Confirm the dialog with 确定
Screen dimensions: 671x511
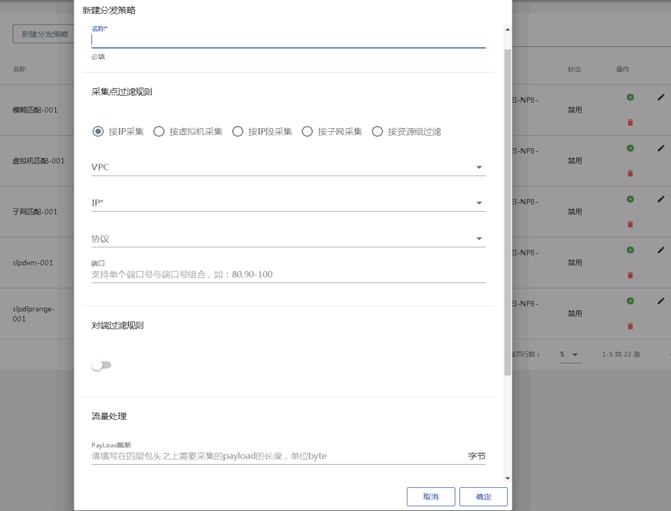point(483,496)
